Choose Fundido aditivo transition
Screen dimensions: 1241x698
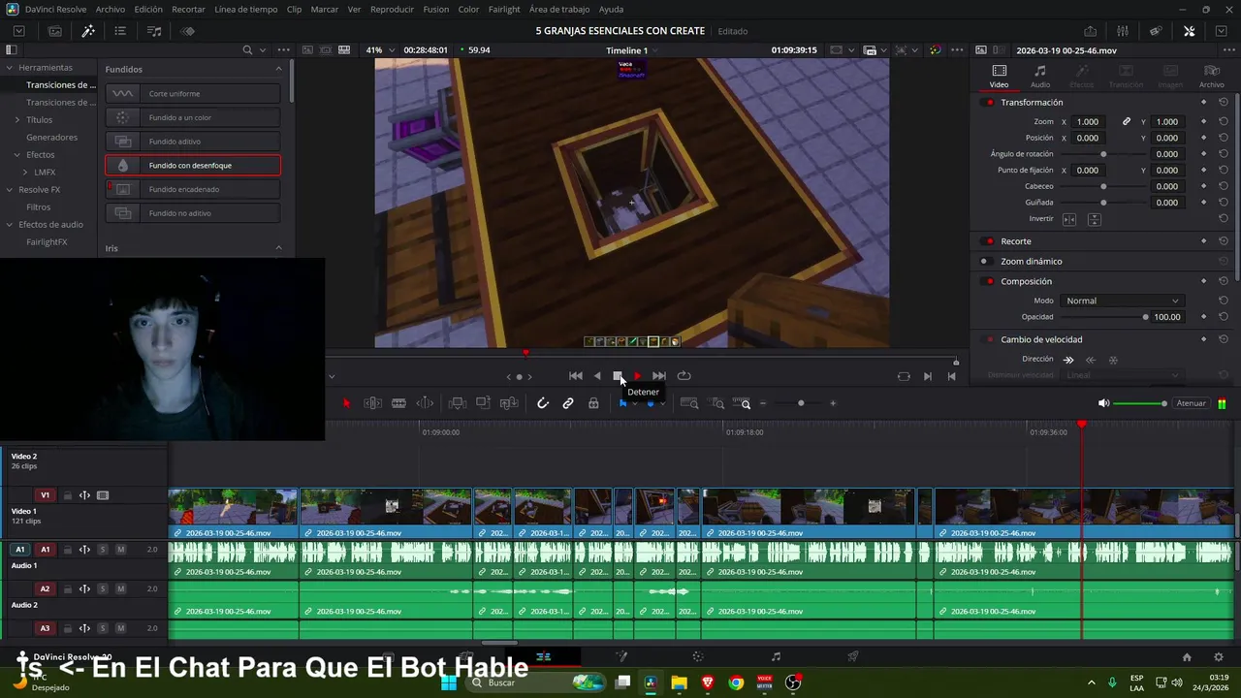pos(193,142)
